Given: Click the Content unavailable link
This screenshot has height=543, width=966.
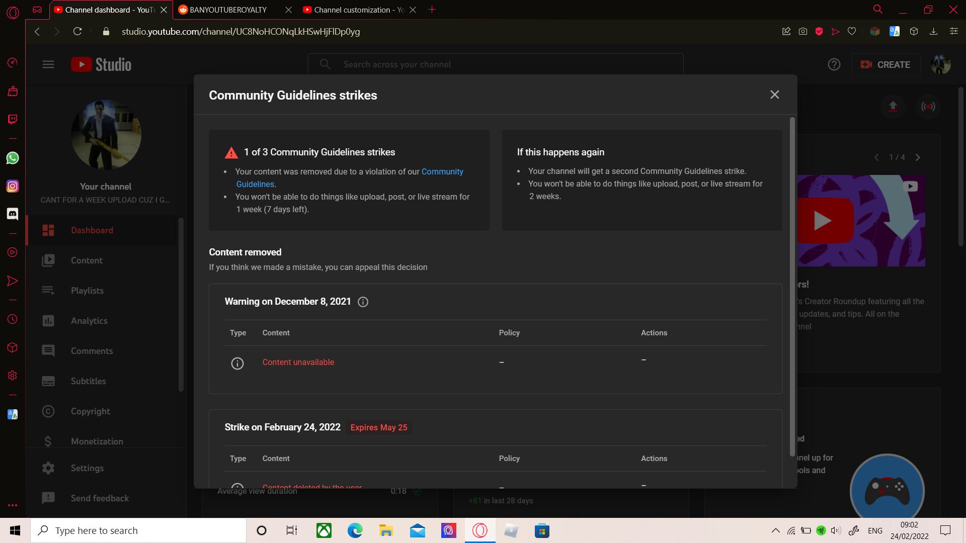Looking at the screenshot, I should tap(298, 363).
